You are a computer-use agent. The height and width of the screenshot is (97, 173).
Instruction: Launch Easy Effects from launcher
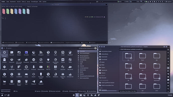(x=34, y=60)
